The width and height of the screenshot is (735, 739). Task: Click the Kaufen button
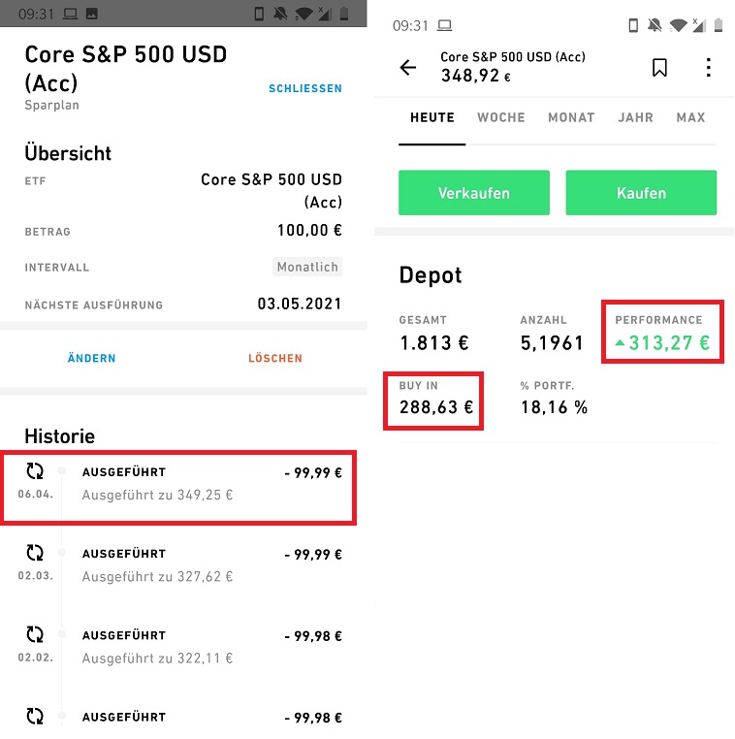coord(641,193)
